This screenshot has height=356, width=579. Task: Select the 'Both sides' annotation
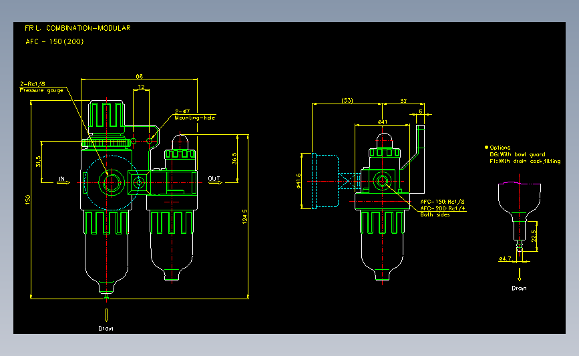click(x=435, y=214)
